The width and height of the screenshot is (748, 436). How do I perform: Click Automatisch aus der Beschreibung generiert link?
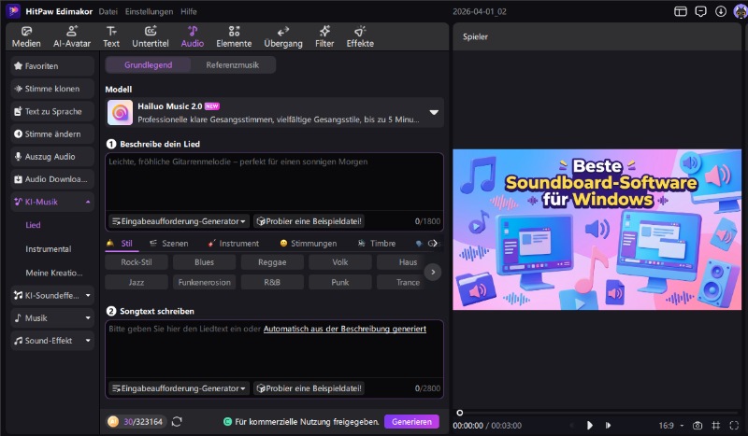(345, 329)
